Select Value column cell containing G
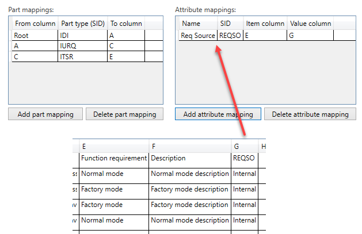The height and width of the screenshot is (234, 362). coord(310,36)
